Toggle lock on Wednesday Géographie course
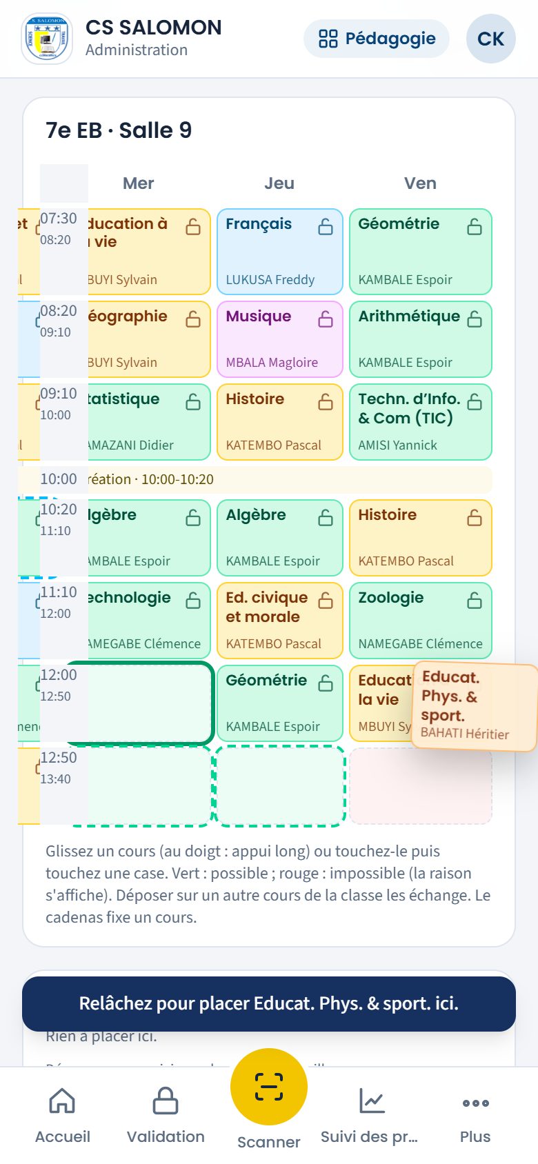 tap(193, 319)
